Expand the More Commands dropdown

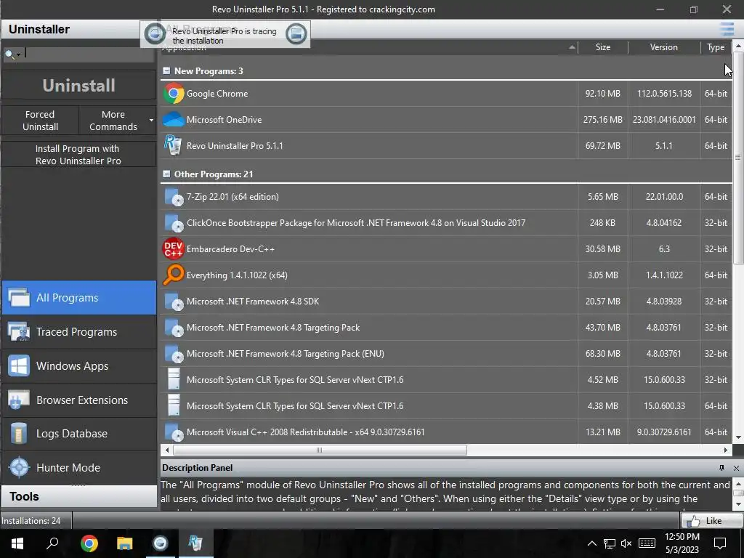click(x=151, y=120)
